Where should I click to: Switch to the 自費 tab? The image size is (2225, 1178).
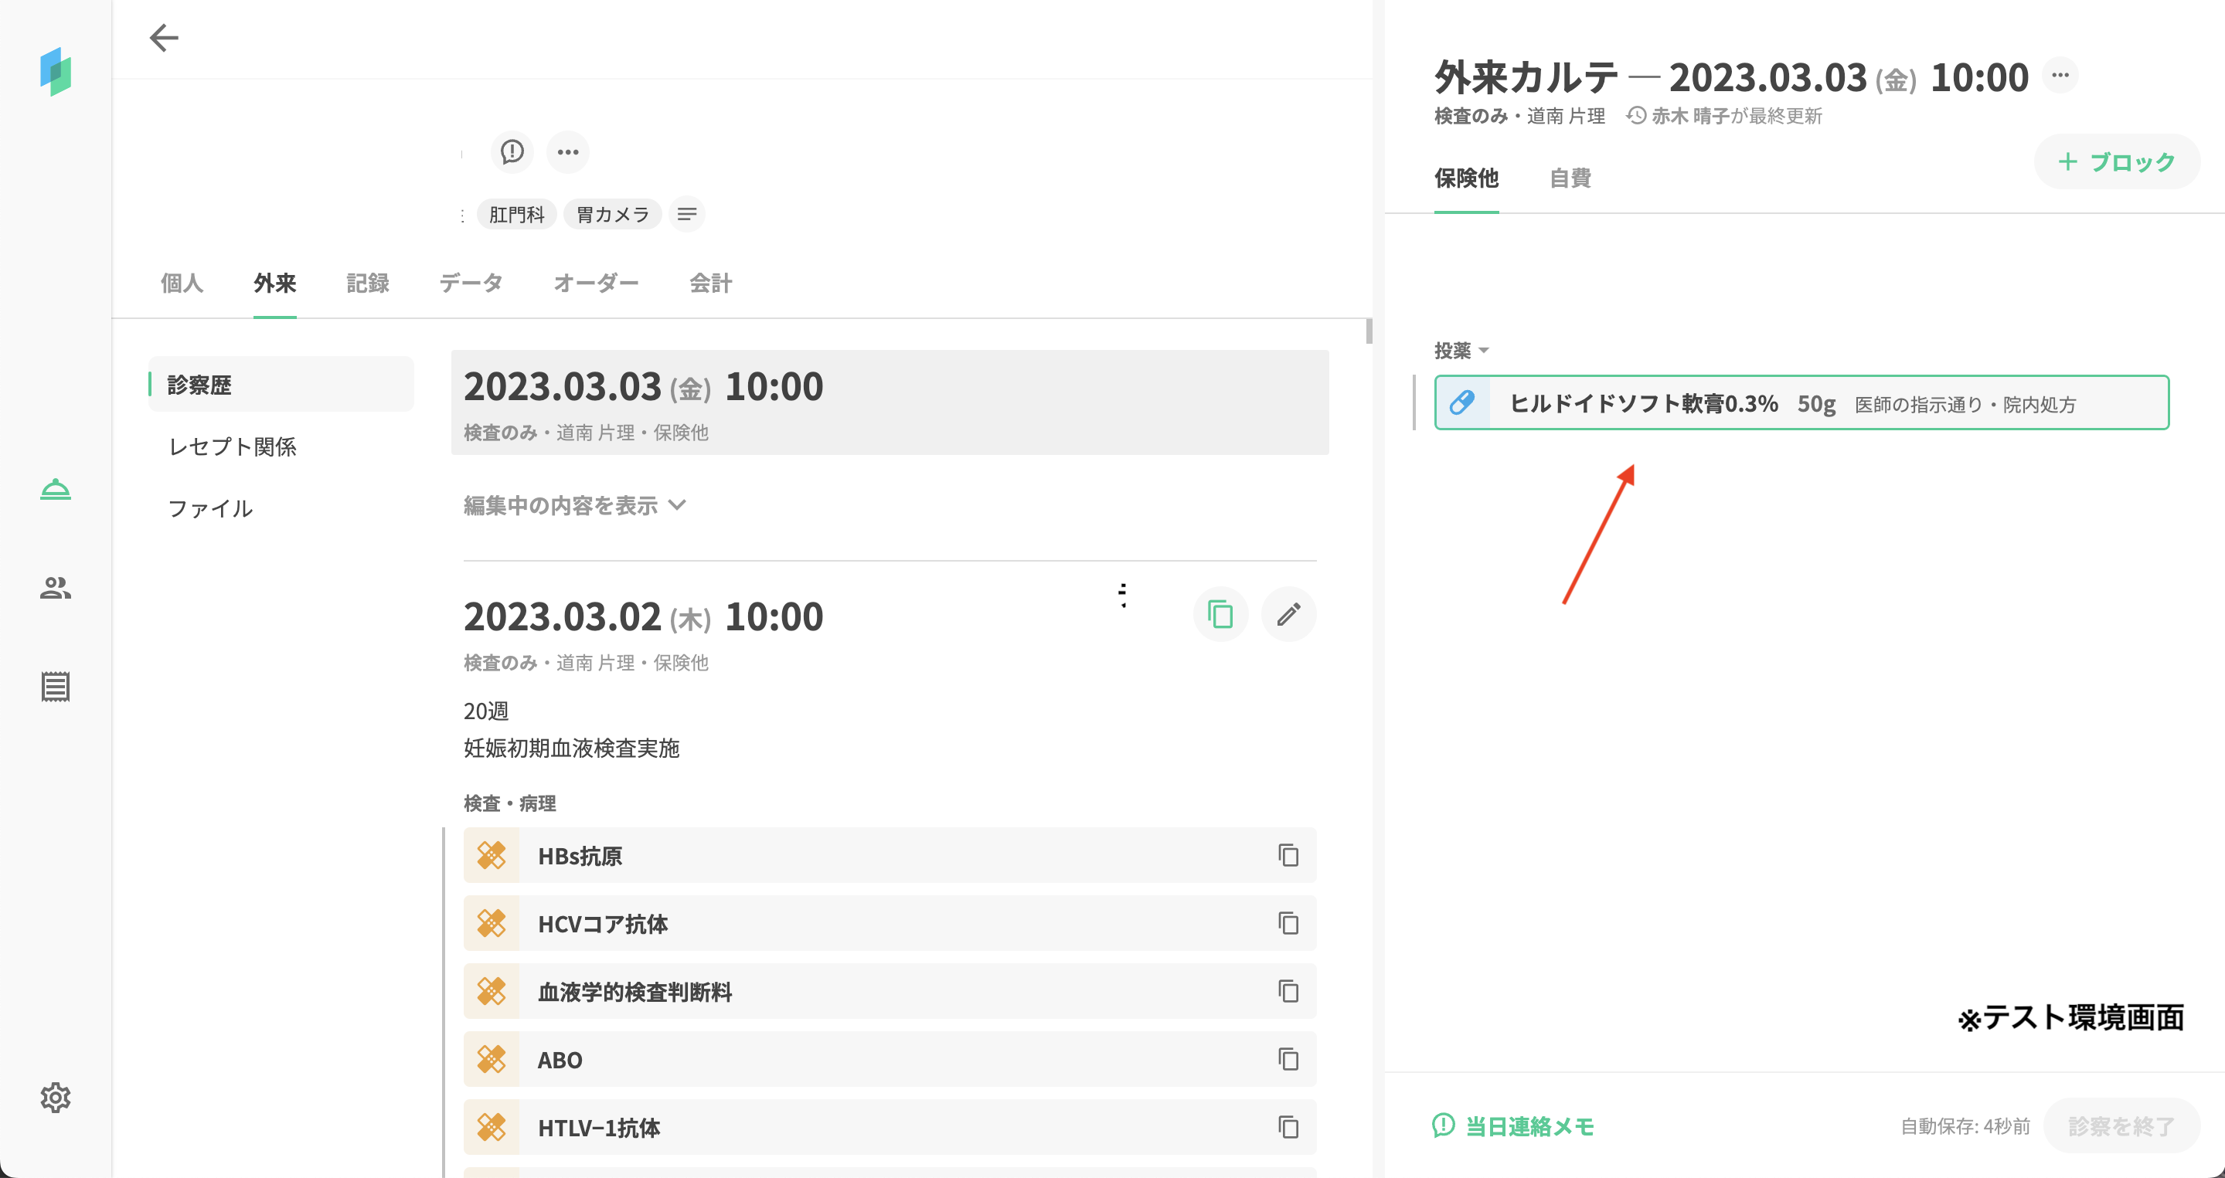(1570, 178)
